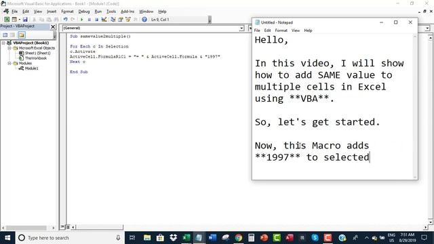Click Procedure View button at bottom-left of code pane
The width and height of the screenshot is (434, 244).
click(x=62, y=227)
